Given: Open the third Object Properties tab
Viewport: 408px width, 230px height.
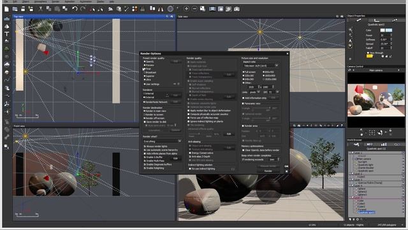Looking at the screenshot, I should point(395,20).
